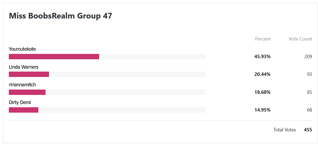Select the Yourcutekote option label

(22, 49)
